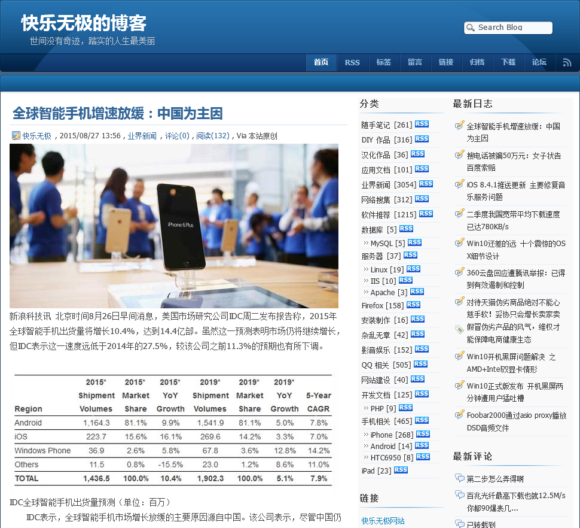Open RSS badge beside 业界新闻 [3054]

(x=426, y=184)
